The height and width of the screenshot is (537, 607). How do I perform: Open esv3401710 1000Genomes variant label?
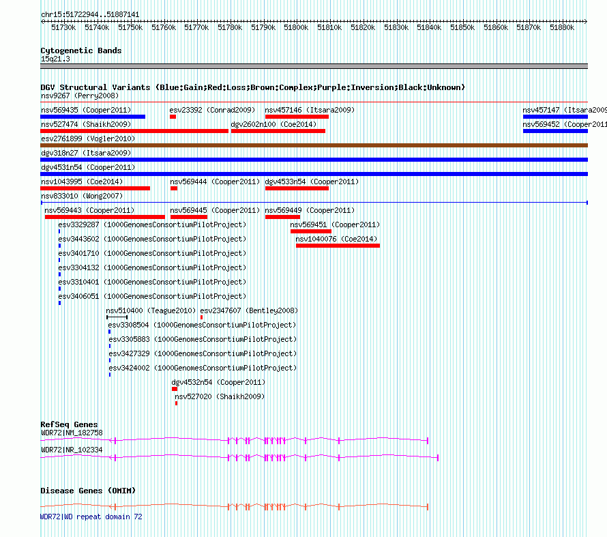point(152,253)
